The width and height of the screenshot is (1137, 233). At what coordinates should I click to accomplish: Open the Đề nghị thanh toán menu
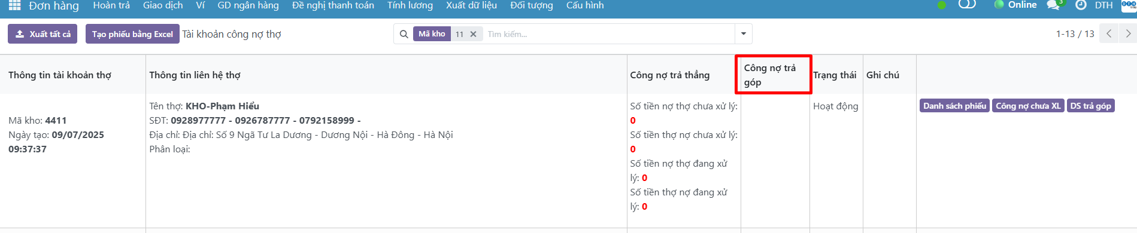click(x=333, y=5)
